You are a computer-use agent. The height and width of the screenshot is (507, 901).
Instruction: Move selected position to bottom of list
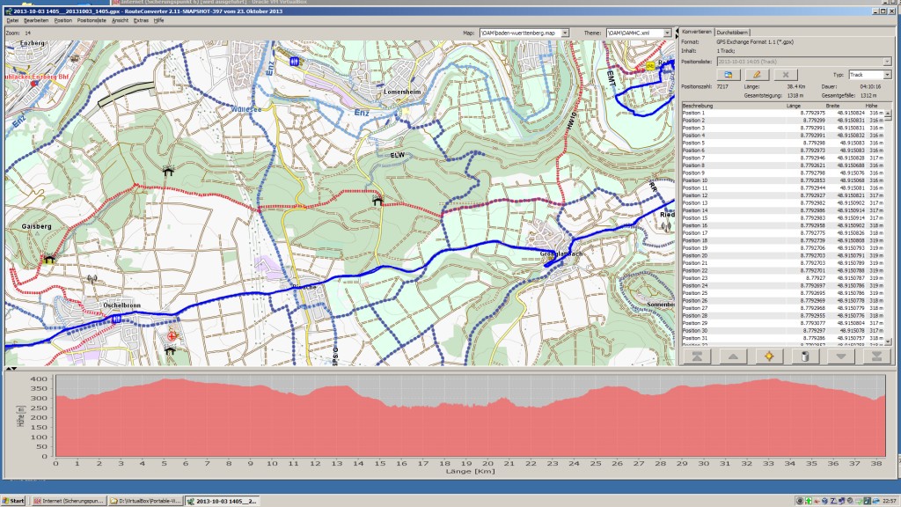tap(876, 356)
